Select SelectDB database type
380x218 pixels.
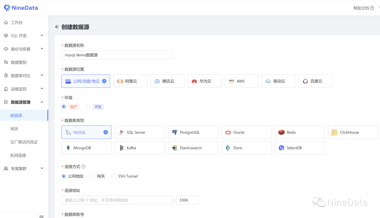[300, 148]
